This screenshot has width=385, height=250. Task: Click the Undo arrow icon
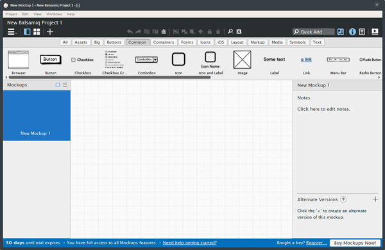(130, 31)
